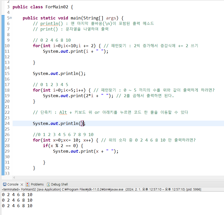
Task: Click the 'if(x % 2 == 0)' statement
Action: coord(63,146)
